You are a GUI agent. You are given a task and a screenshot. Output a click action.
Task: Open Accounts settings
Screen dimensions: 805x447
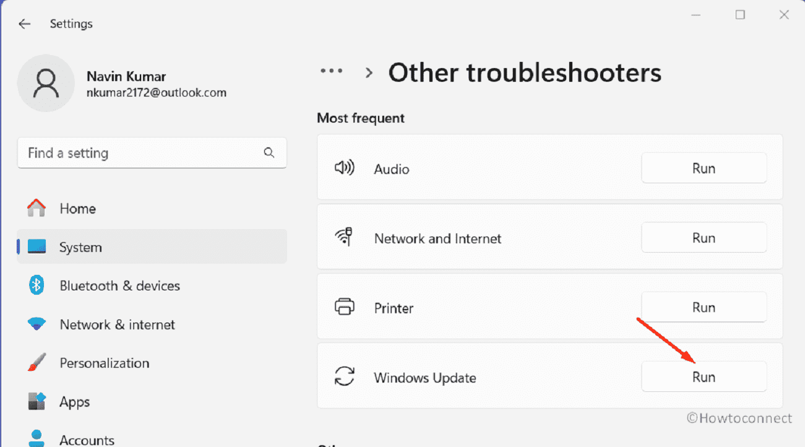pos(152,438)
